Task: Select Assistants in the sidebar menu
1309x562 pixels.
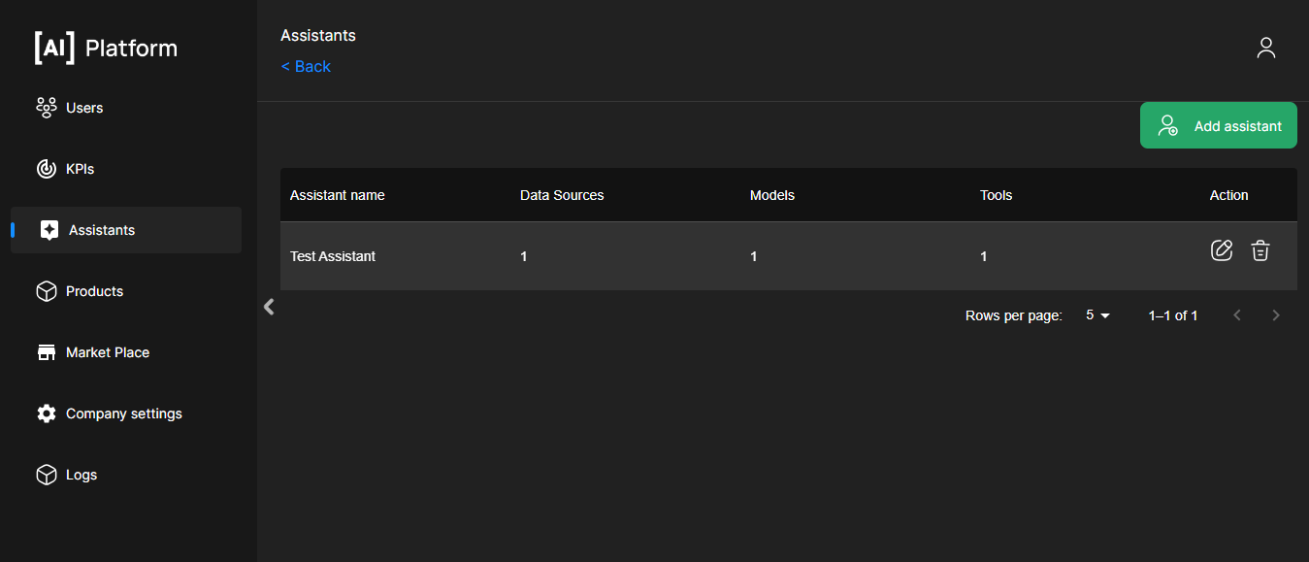Action: click(x=102, y=230)
